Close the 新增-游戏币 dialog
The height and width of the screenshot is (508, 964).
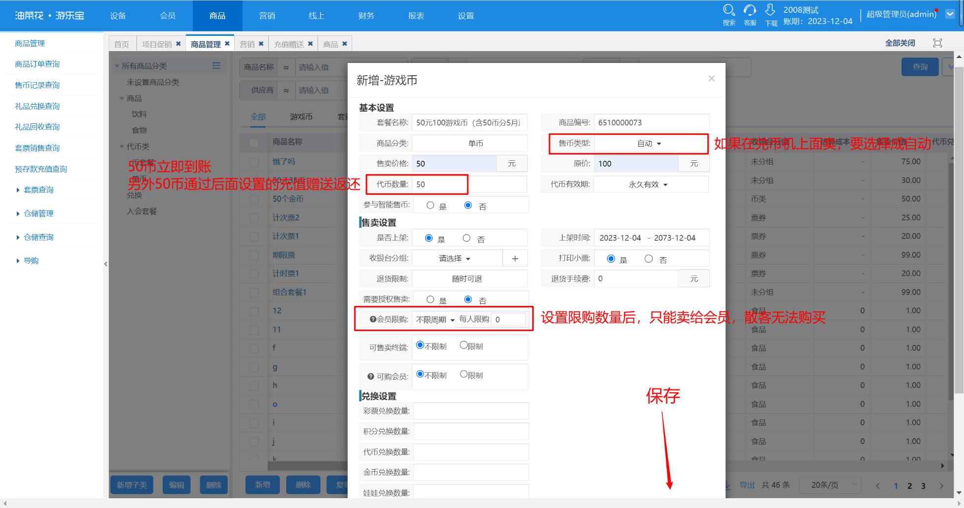coord(711,79)
